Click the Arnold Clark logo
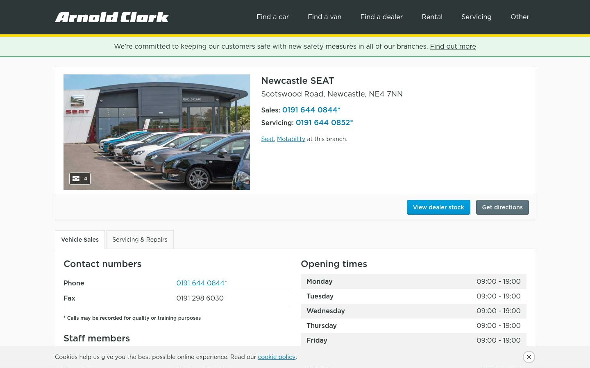590x368 pixels. [x=112, y=17]
